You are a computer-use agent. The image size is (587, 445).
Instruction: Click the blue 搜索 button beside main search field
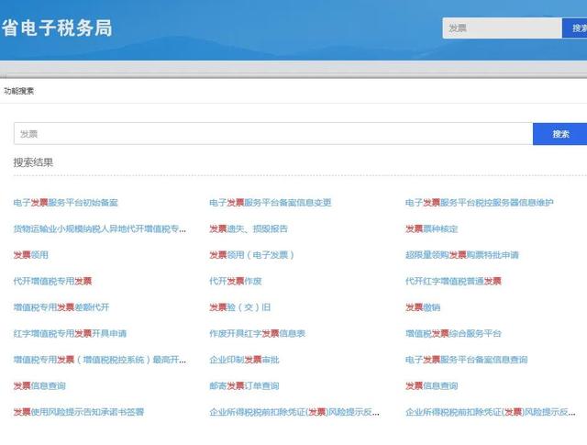pos(559,134)
